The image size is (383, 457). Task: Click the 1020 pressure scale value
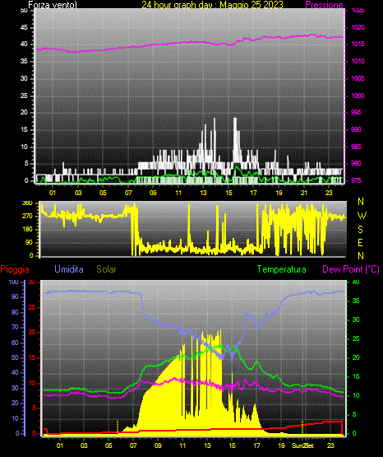pos(358,27)
